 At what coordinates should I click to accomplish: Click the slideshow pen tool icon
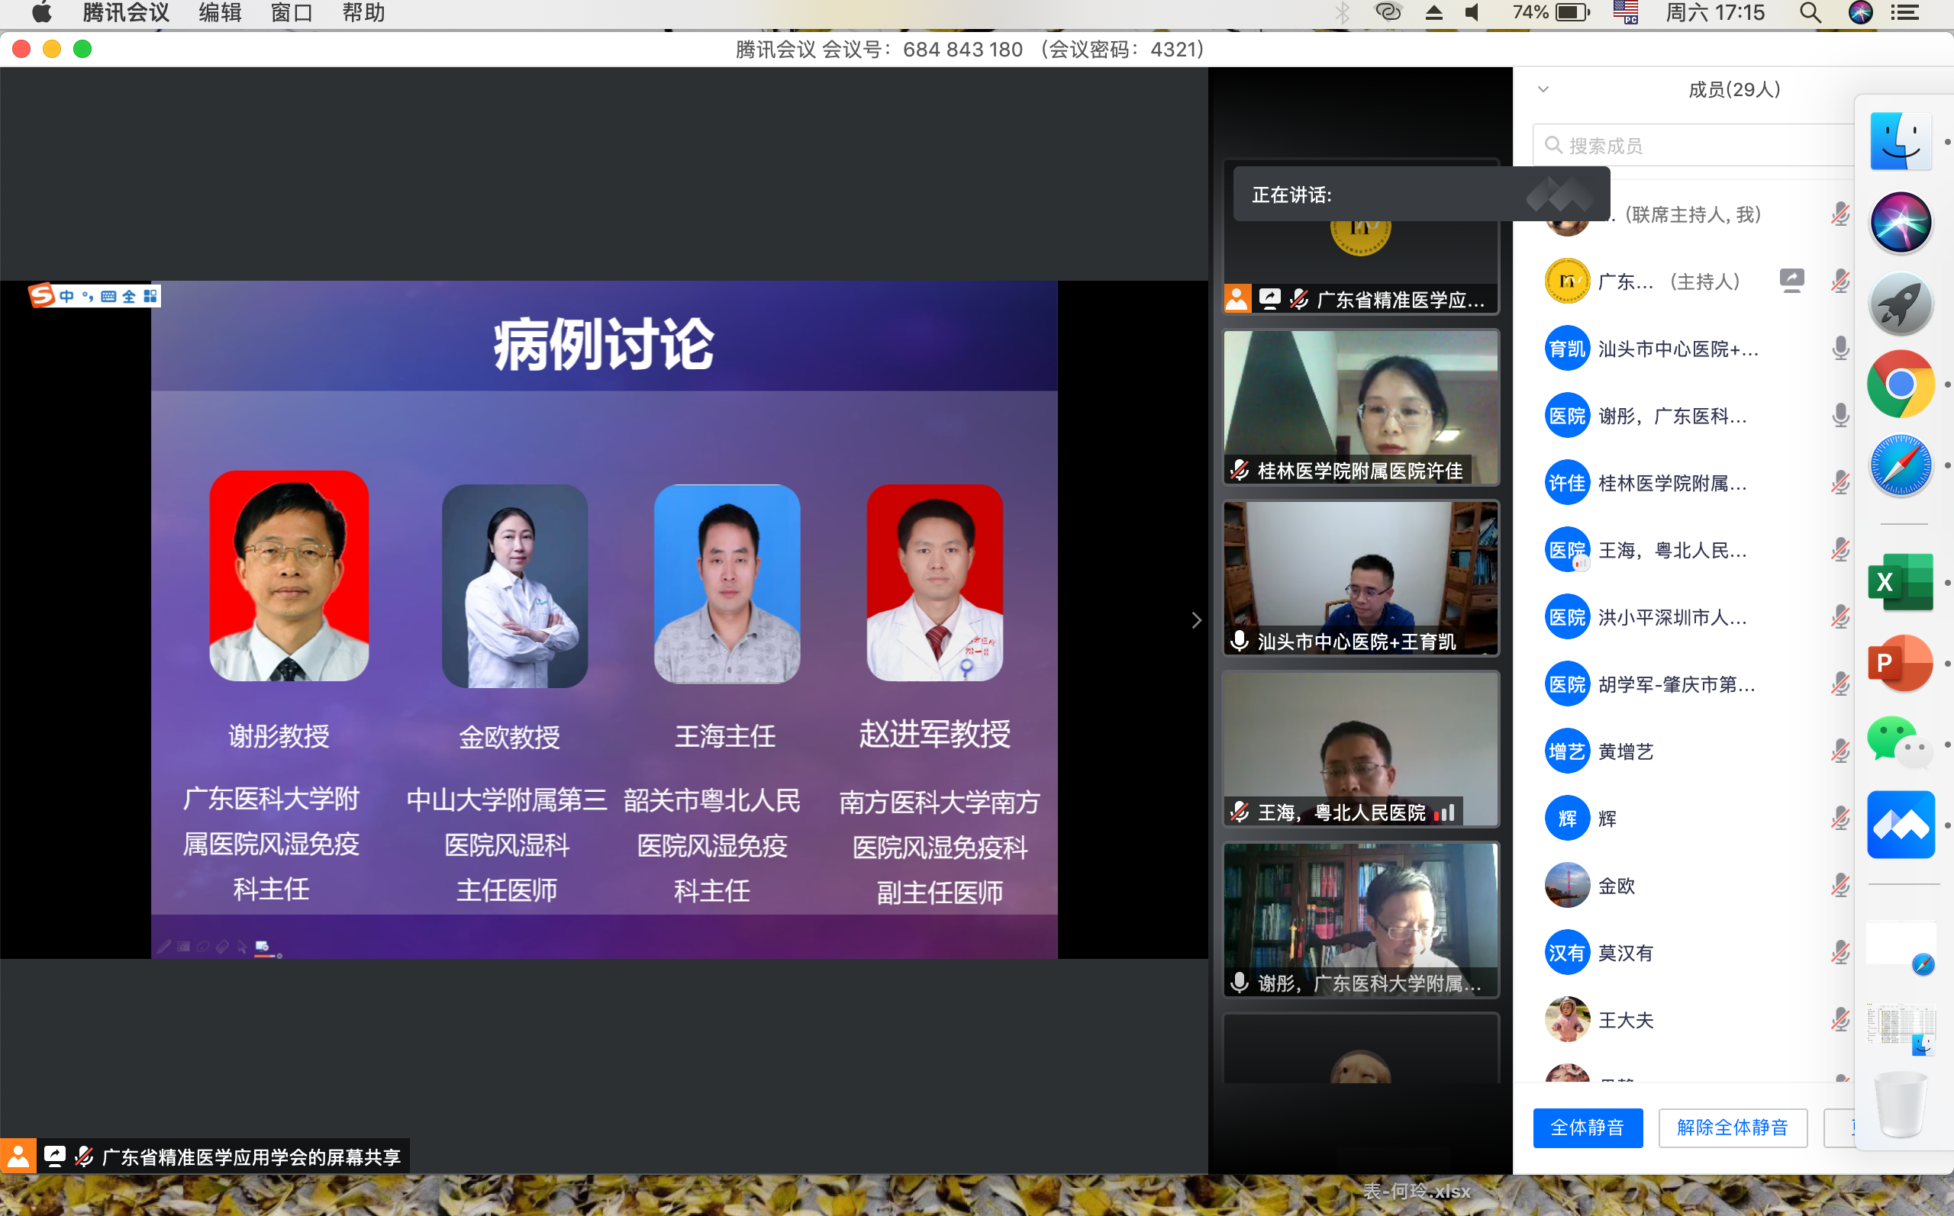(x=164, y=947)
